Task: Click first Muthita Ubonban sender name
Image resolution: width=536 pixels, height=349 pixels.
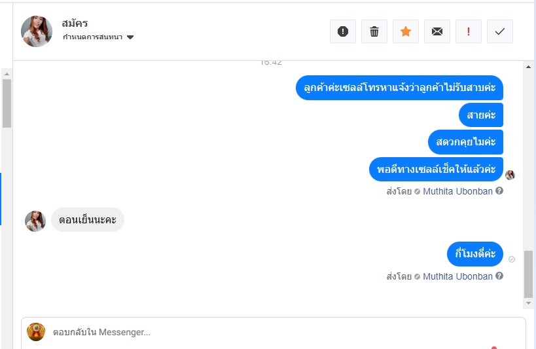Action: point(457,191)
